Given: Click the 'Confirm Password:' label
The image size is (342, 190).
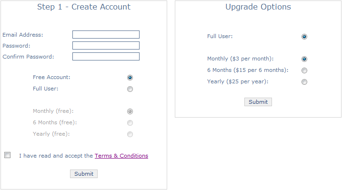Looking at the screenshot, I should pos(28,57).
